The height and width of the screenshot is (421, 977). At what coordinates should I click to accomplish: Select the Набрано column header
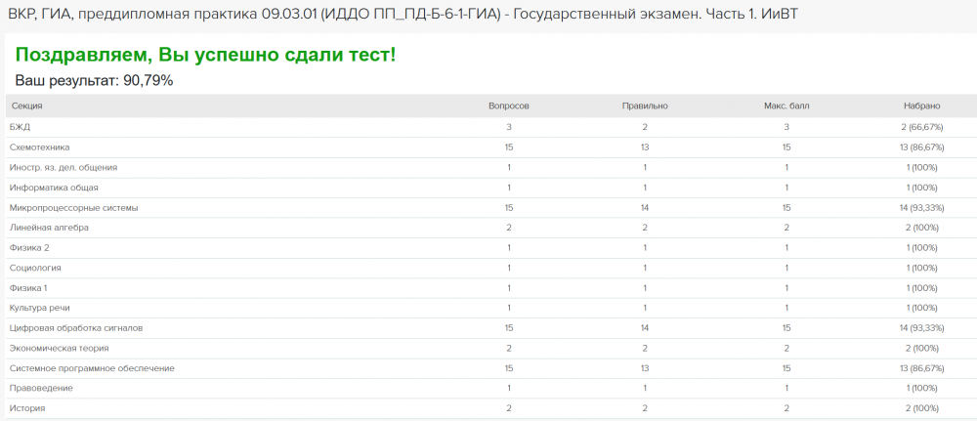point(922,105)
